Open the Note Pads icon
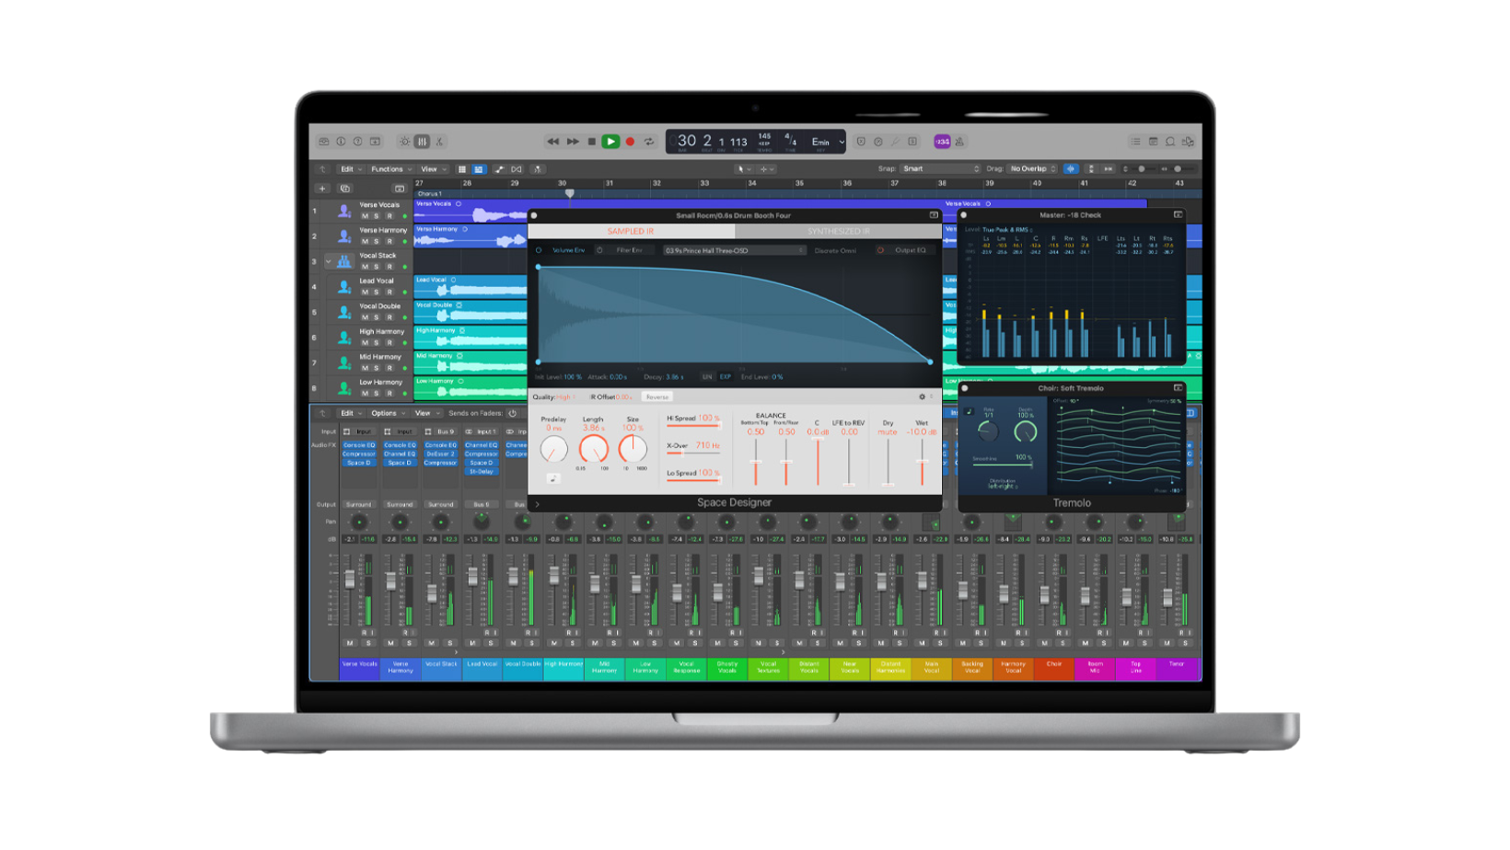This screenshot has height=850, width=1510. click(x=1153, y=142)
